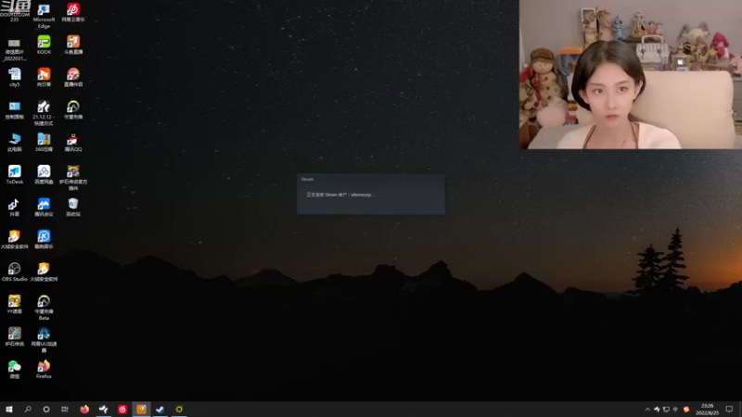The width and height of the screenshot is (742, 417).
Task: Select the 腾讯会议 desktop icon
Action: [x=44, y=208]
